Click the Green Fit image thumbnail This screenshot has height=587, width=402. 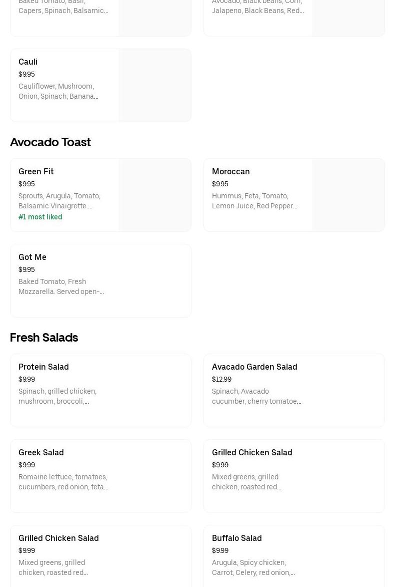point(154,195)
